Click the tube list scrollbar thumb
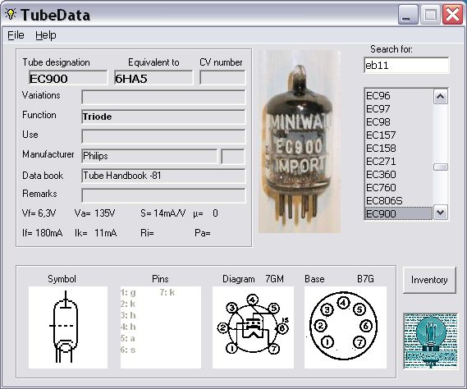The width and height of the screenshot is (467, 389). coord(441,167)
